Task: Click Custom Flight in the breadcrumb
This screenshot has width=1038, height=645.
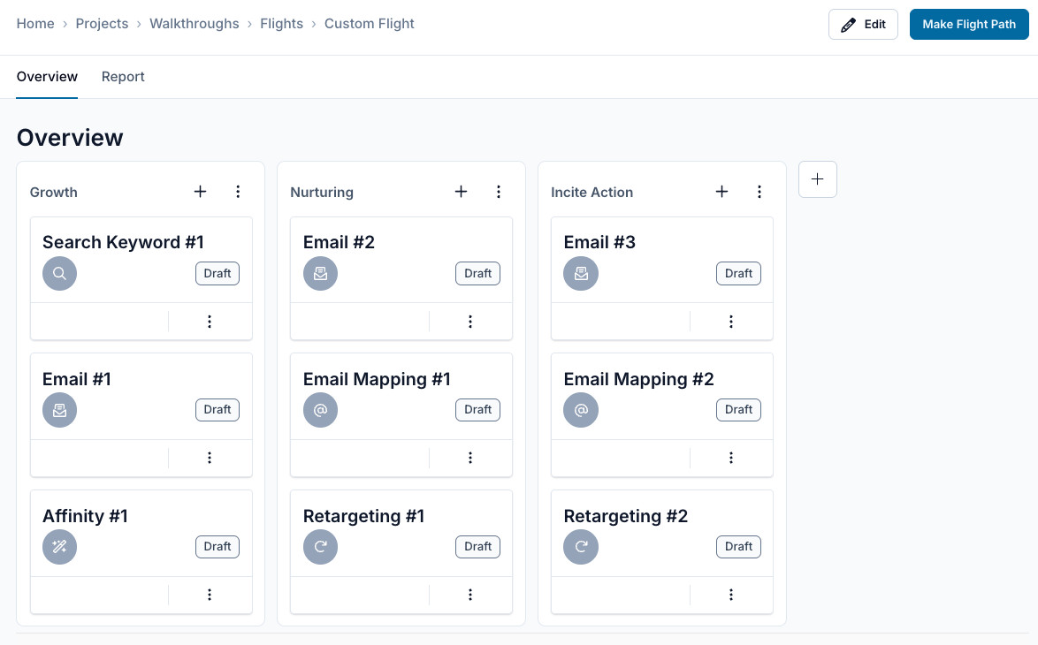Action: [x=370, y=24]
